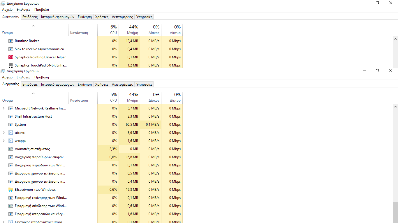Click the 16,8 MB memory value of Διαχείριση παραθύρων

pyautogui.click(x=132, y=157)
